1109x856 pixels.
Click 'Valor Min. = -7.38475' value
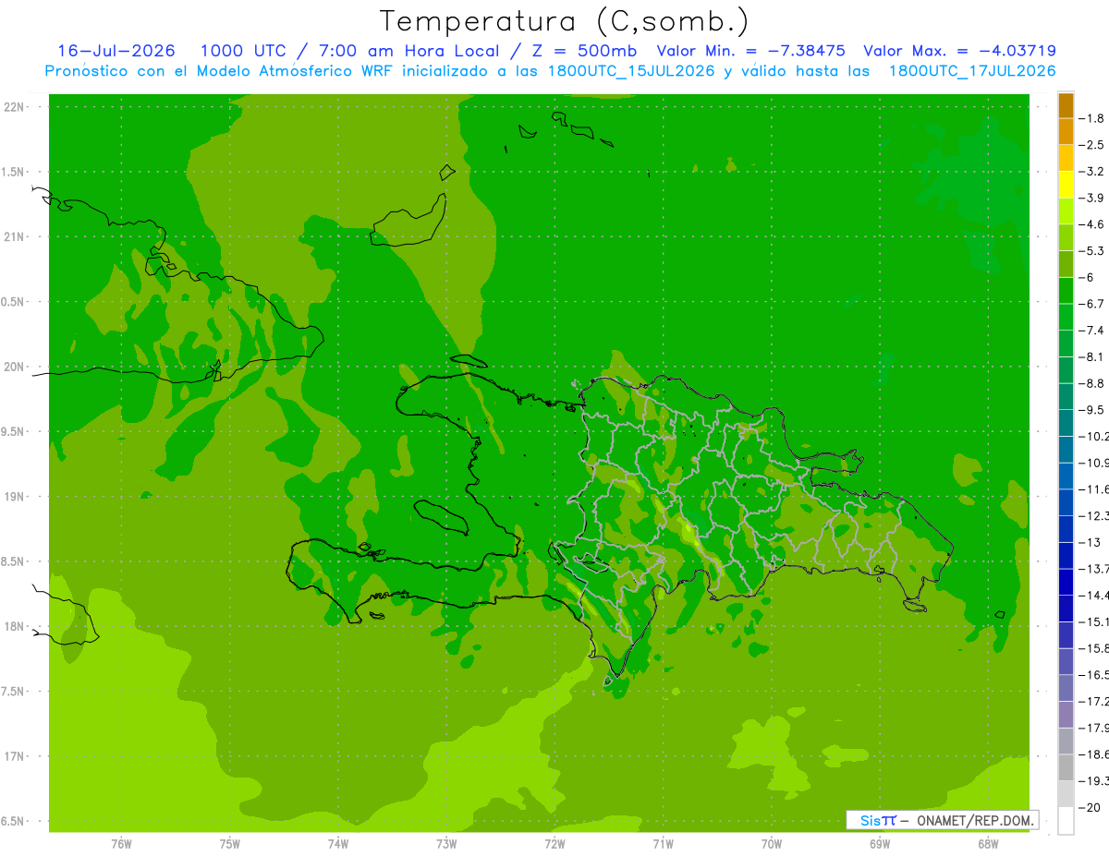(x=750, y=52)
